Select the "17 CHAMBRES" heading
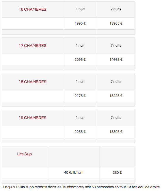162x192 pixels. 33,46
